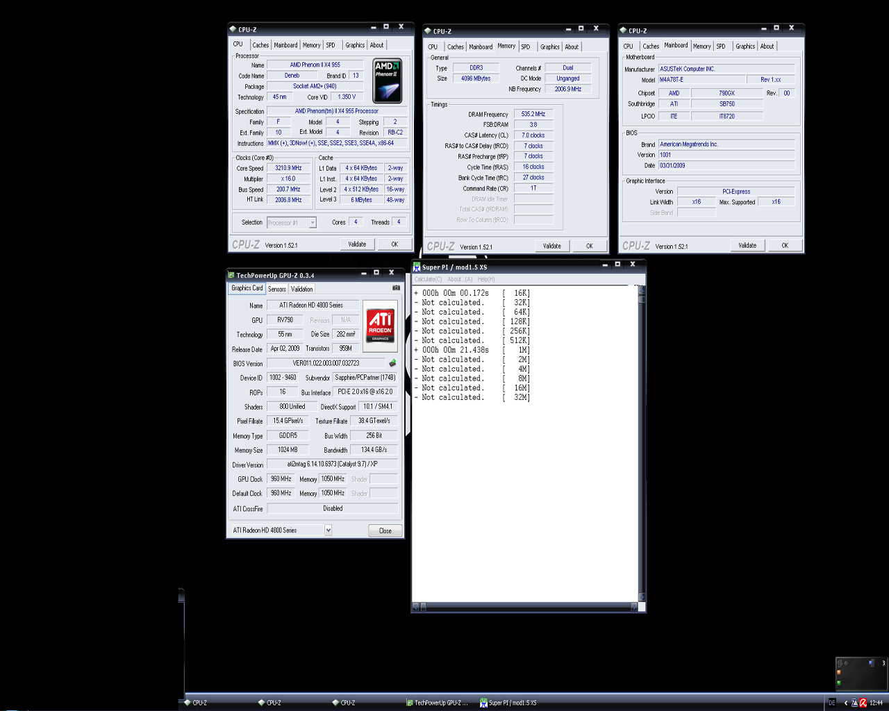
Task: Select the Graphics Card tab in GPU-Z
Action: pyautogui.click(x=247, y=288)
